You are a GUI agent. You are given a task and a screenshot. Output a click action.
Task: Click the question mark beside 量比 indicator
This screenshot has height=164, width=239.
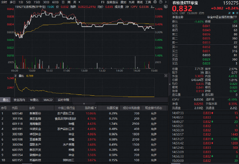pyautogui.click(x=15, y=76)
